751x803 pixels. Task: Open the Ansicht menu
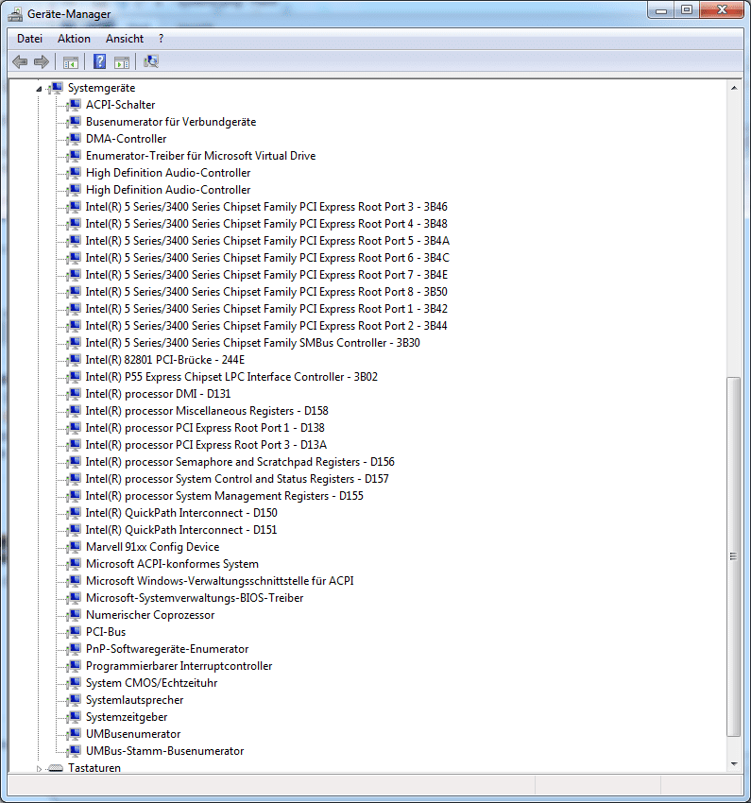coord(125,39)
